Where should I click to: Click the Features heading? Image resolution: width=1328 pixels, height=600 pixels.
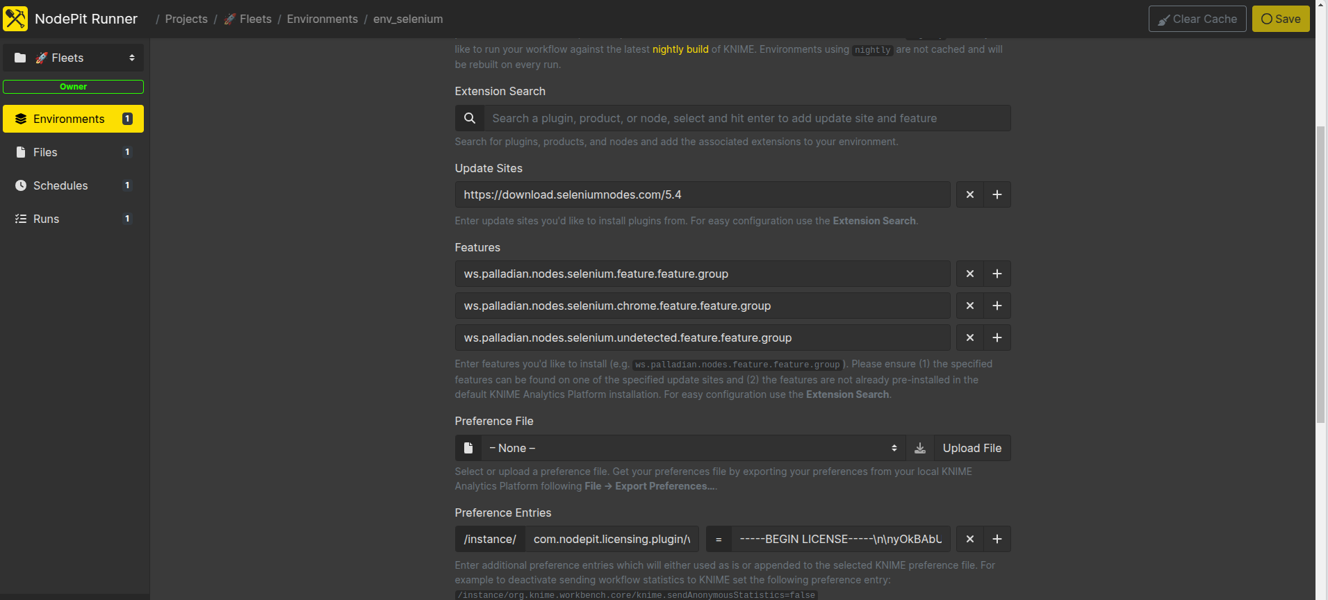(477, 247)
